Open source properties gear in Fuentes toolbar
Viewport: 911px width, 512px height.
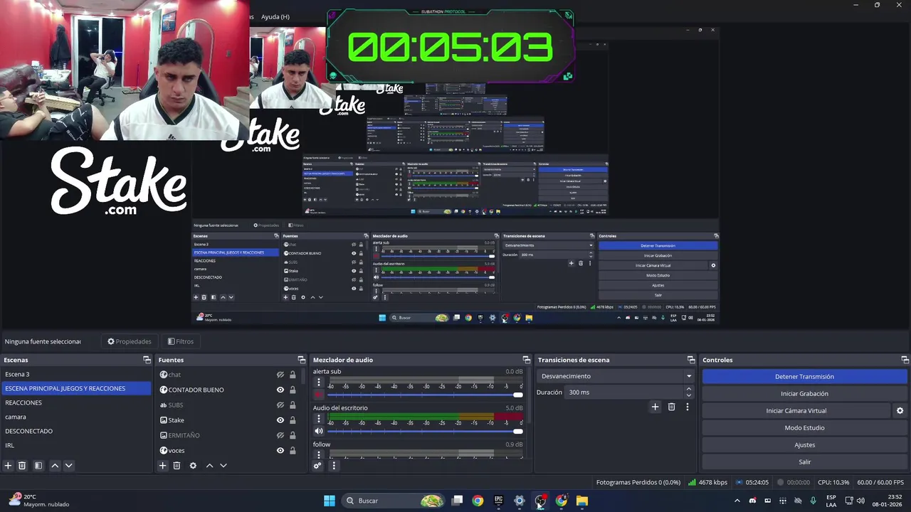193,466
